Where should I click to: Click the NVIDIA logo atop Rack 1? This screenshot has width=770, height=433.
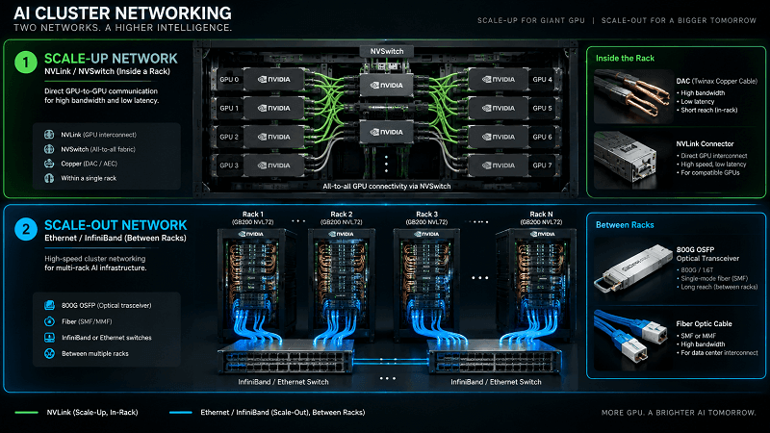point(251,234)
